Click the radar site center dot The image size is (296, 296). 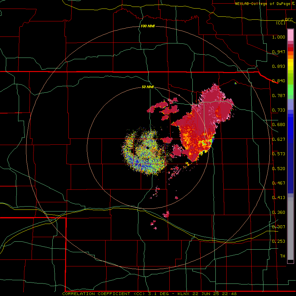pyautogui.click(x=148, y=148)
